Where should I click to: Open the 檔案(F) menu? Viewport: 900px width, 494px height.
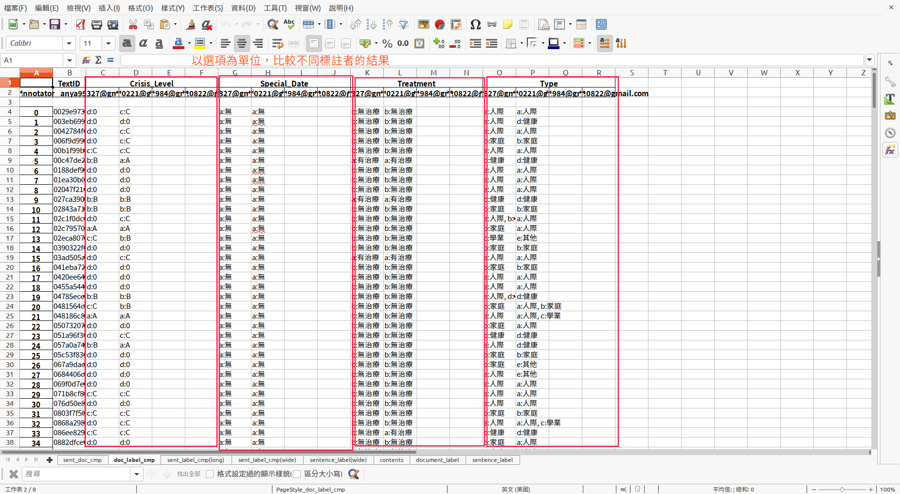pos(16,8)
